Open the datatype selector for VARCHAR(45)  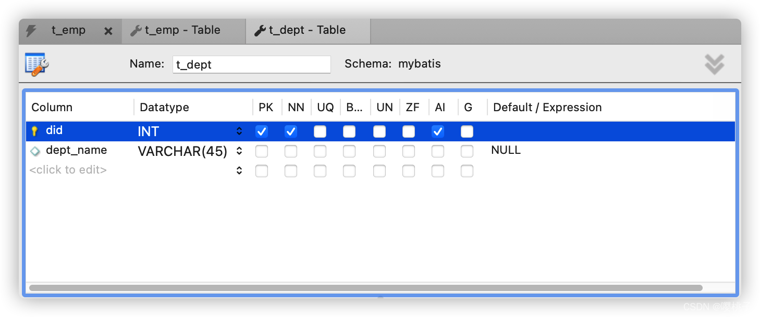tap(239, 151)
